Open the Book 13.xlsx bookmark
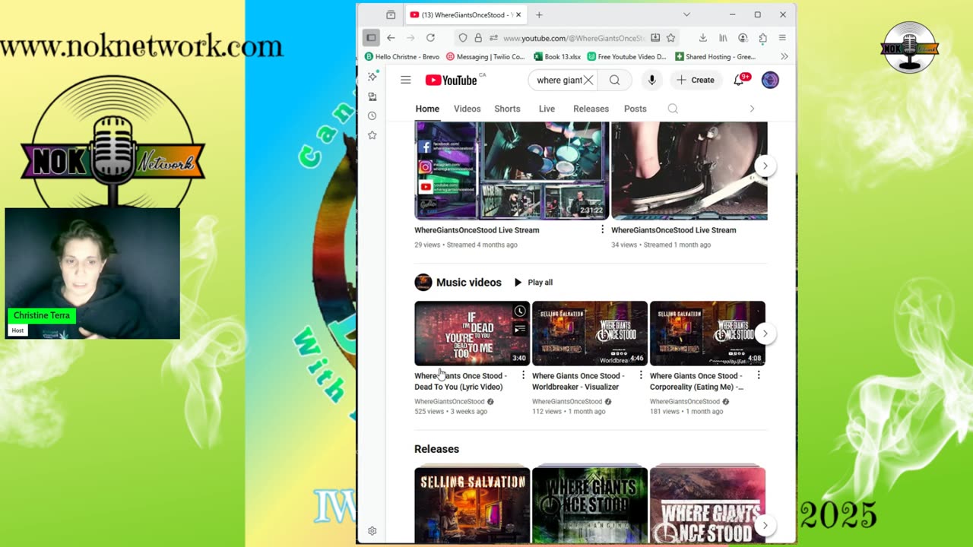This screenshot has height=547, width=973. tap(558, 56)
